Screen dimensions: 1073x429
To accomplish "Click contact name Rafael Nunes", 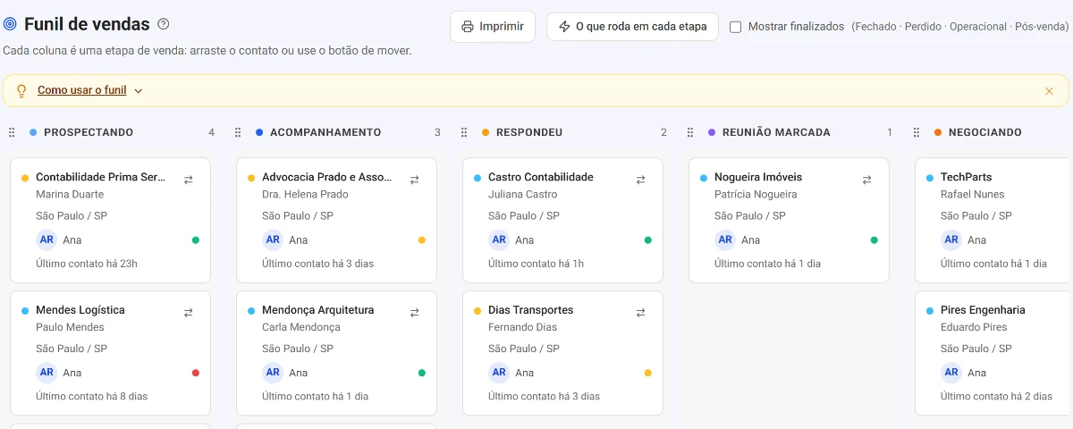I will point(973,194).
